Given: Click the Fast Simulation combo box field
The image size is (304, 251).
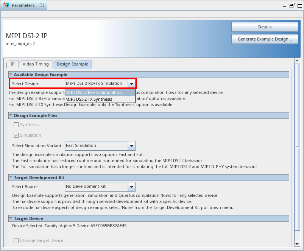Looking at the screenshot, I should tap(97, 146).
